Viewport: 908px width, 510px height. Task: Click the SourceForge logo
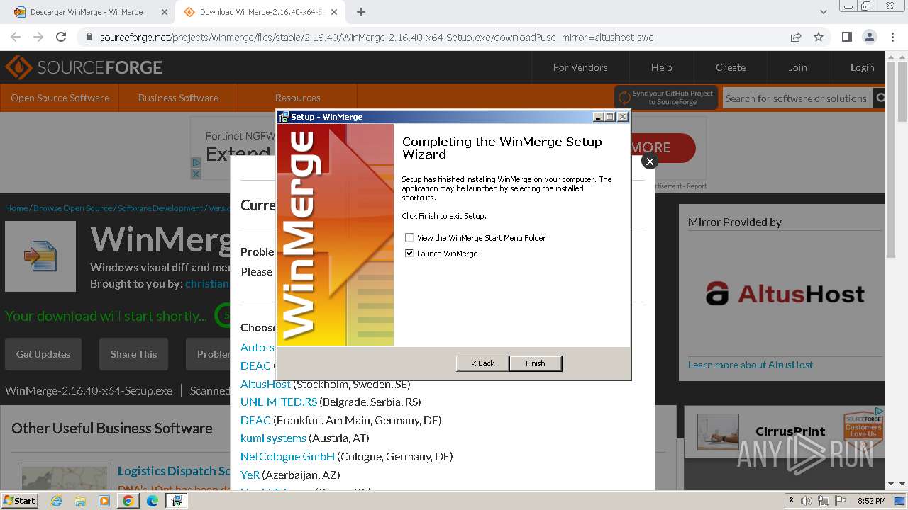pos(84,67)
